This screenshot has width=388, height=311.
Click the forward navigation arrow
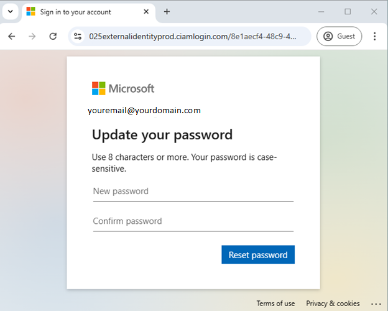pyautogui.click(x=32, y=37)
